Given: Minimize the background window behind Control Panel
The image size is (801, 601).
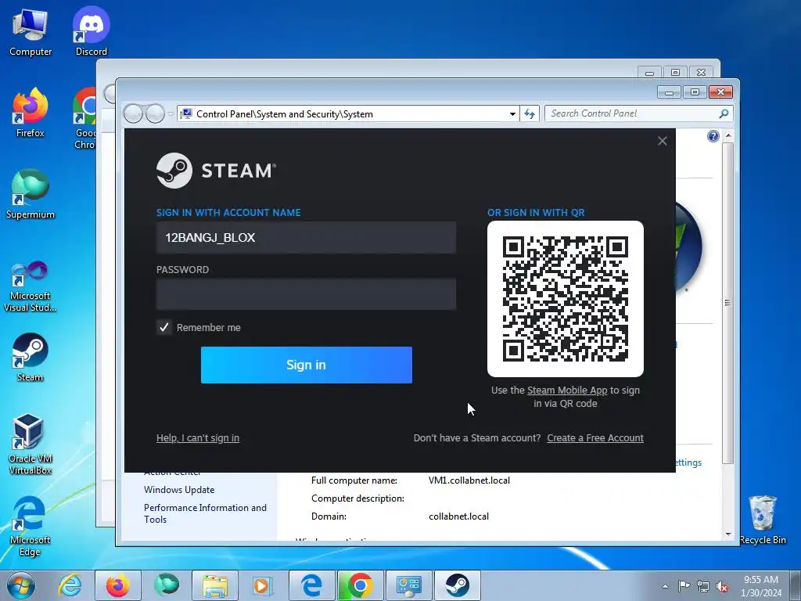Looking at the screenshot, I should pos(649,73).
